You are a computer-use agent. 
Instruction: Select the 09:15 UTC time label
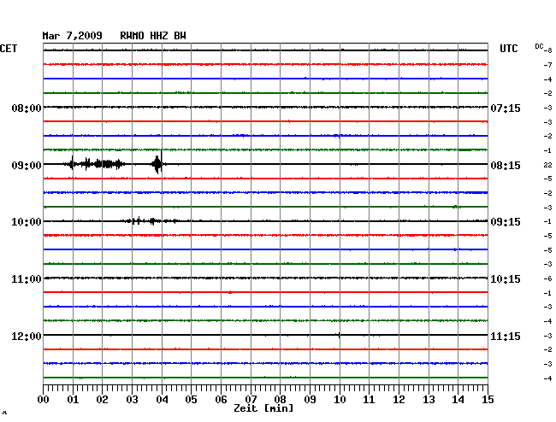(506, 222)
